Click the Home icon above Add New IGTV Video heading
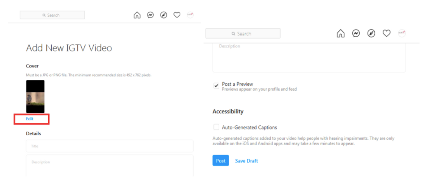 [x=137, y=15]
